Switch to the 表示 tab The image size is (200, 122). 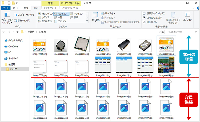pos(36,8)
